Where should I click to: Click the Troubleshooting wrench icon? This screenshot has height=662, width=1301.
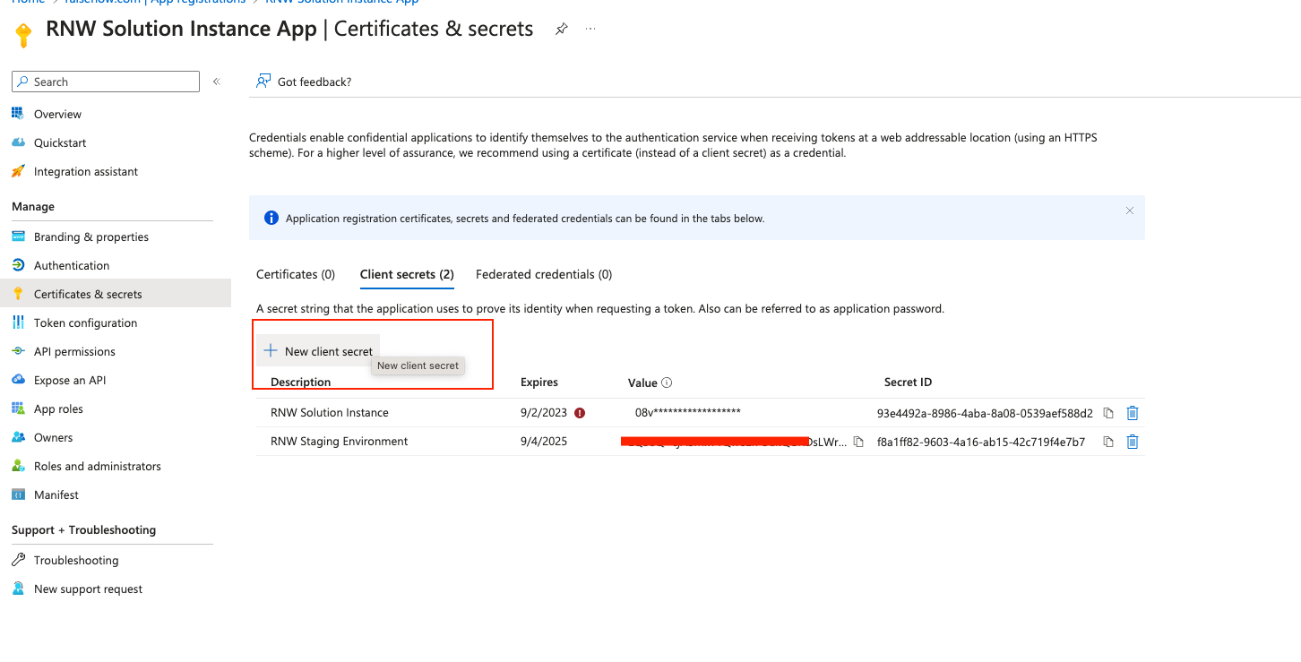point(17,560)
